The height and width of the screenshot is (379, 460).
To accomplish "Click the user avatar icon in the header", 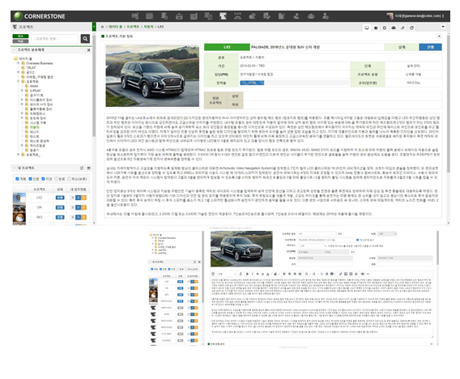I will tap(390, 16).
